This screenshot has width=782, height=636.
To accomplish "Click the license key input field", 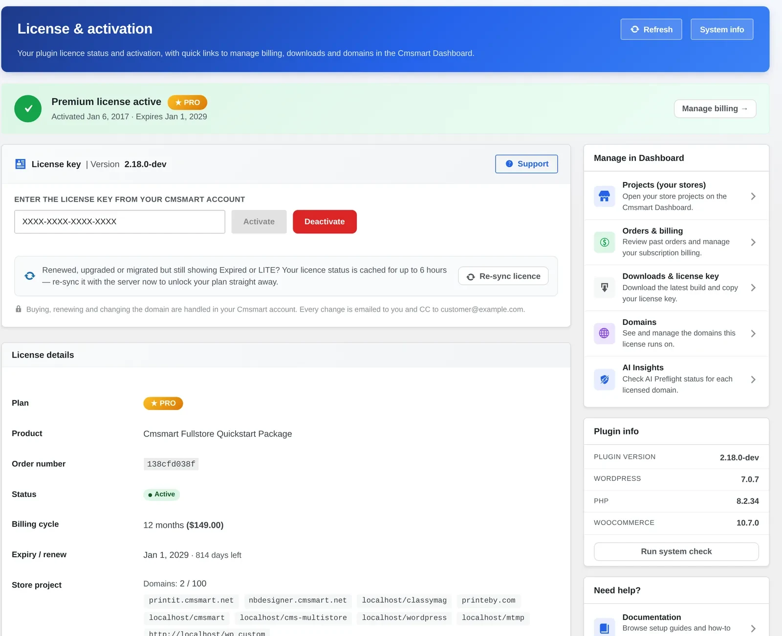I will coord(120,222).
